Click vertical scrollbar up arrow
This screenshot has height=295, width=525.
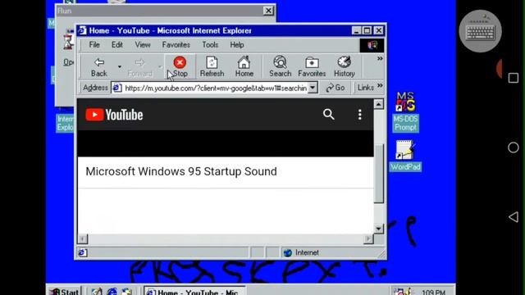tap(379, 104)
